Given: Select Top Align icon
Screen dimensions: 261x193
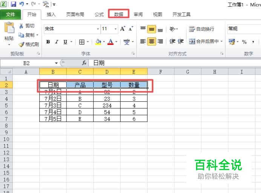Looking at the screenshot, I should (x=143, y=29).
